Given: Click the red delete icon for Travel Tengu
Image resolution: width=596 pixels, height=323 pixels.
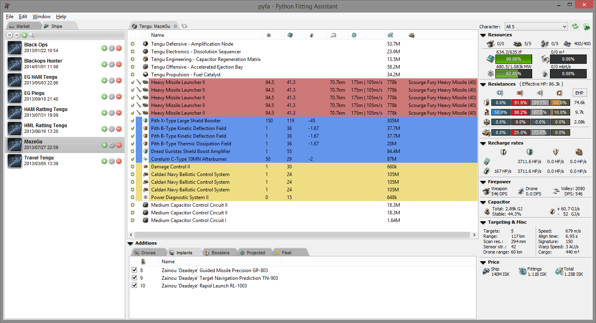Looking at the screenshot, I should coord(119,161).
